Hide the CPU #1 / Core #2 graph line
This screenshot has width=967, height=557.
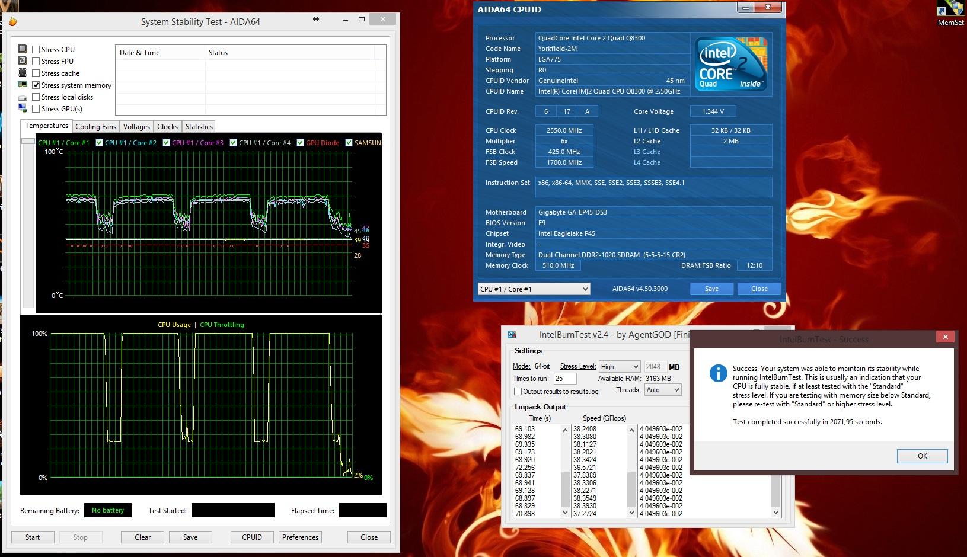coord(100,143)
